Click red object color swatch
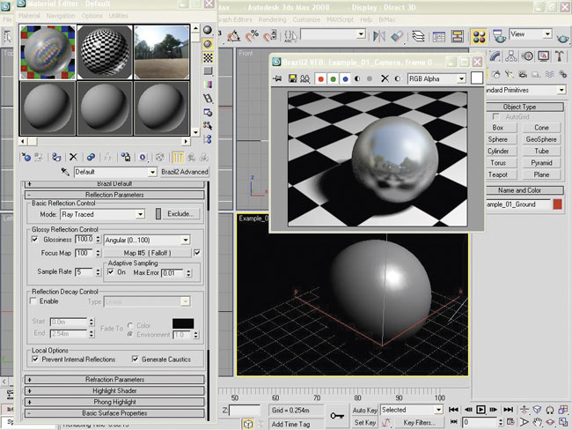572x430 pixels. click(x=557, y=204)
